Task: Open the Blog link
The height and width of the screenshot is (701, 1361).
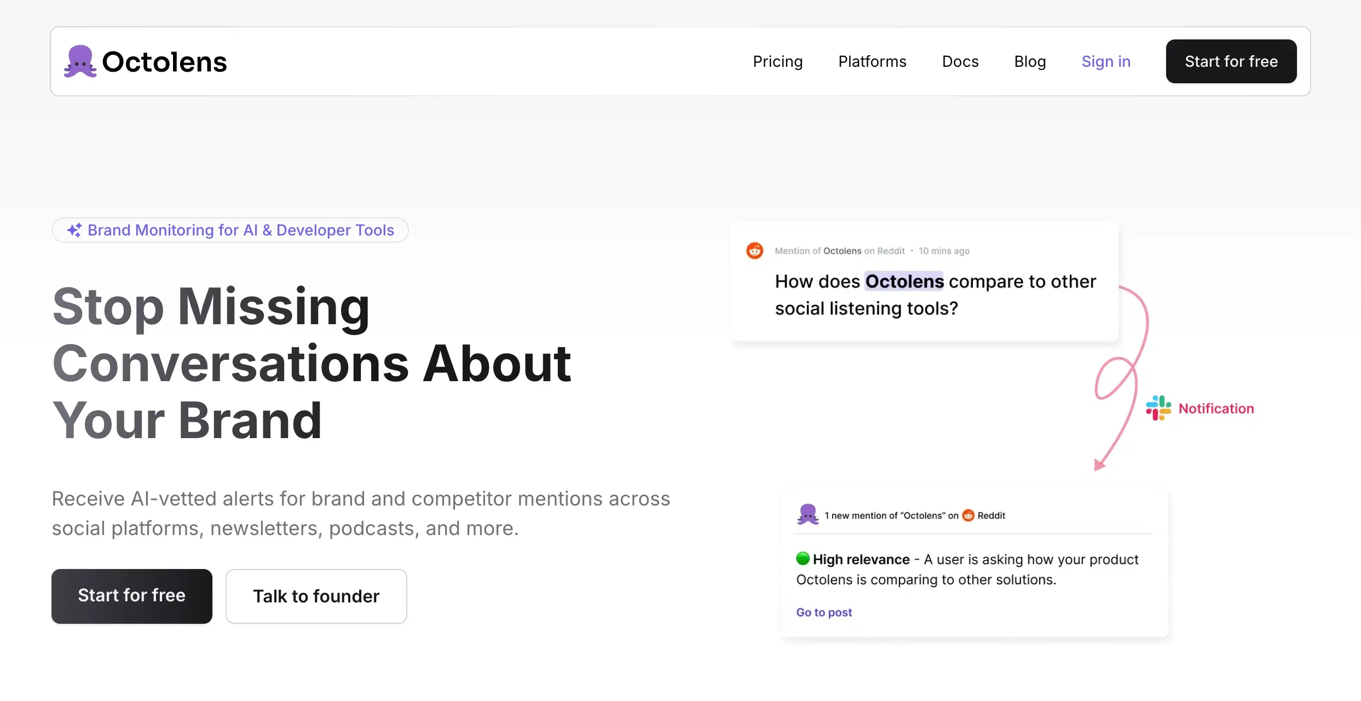Action: coord(1030,61)
